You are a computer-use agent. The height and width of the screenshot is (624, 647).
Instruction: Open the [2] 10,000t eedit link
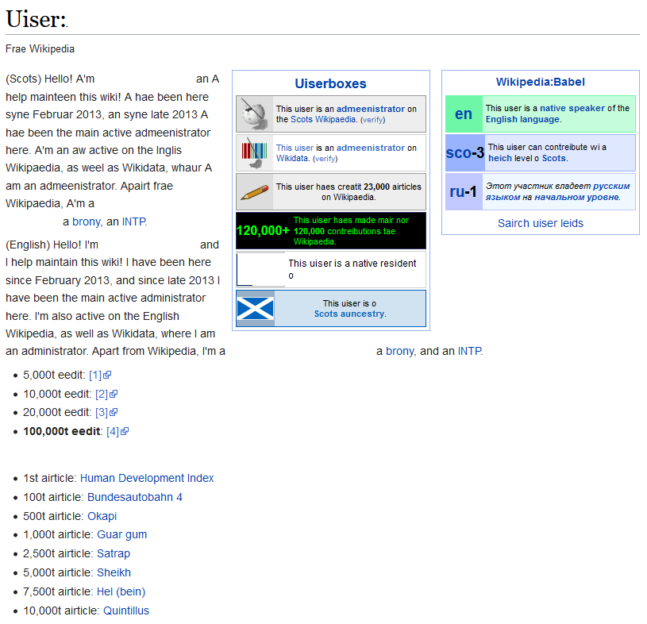click(102, 394)
